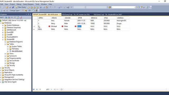Click the Refresh icon in Object Explorer
Screen dimensions: 169x95
[x=18, y=17]
